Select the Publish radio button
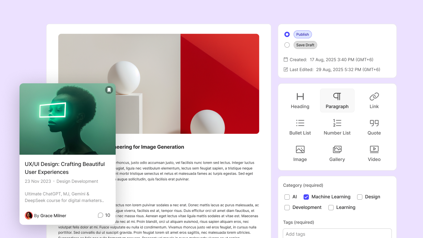 click(287, 34)
